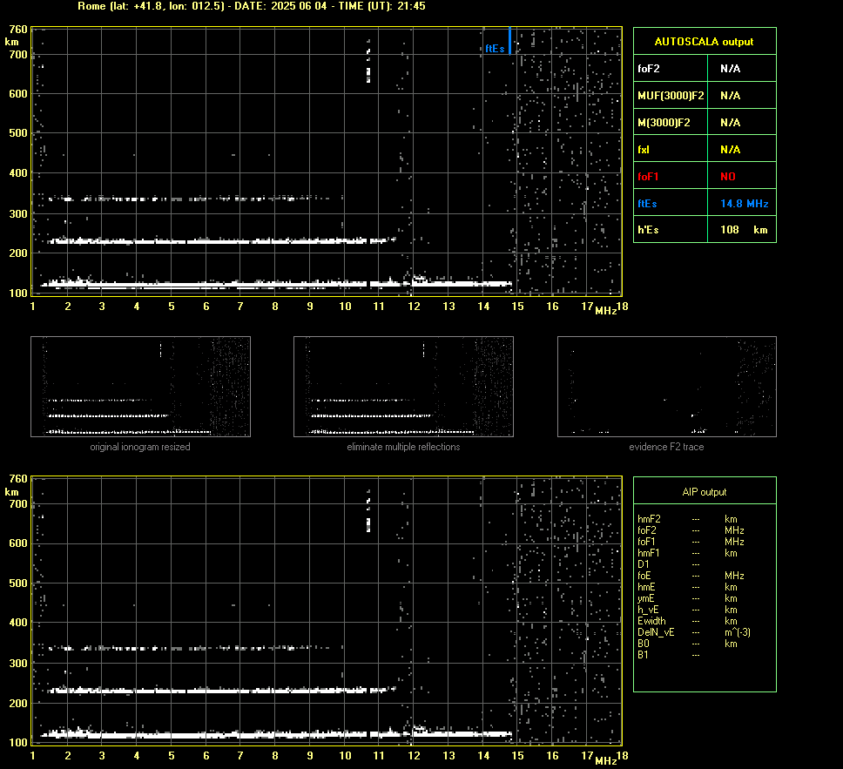
Task: Select the '108 km' h'Es value
Action: [744, 230]
